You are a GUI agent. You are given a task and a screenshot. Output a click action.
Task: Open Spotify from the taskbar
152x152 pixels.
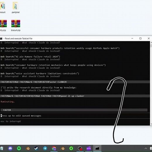[x=19, y=148]
